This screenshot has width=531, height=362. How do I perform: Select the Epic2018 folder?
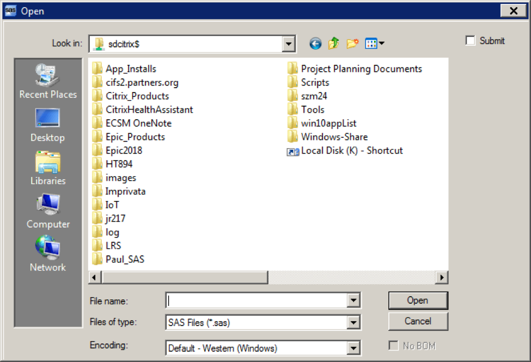117,150
